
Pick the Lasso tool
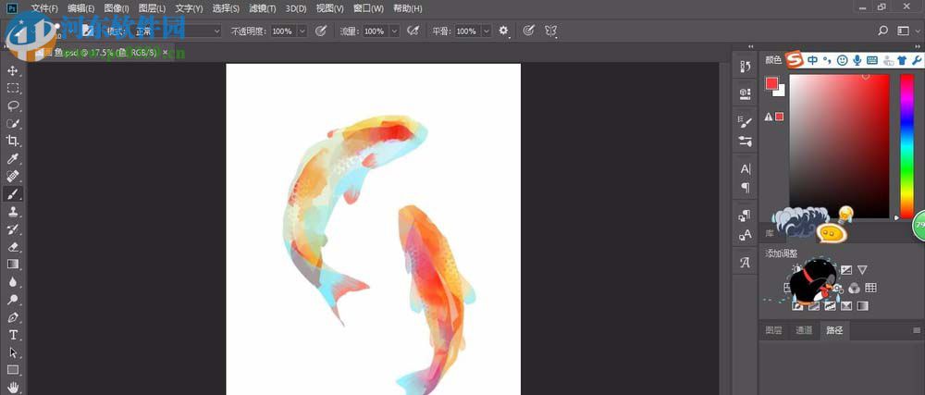pyautogui.click(x=13, y=105)
